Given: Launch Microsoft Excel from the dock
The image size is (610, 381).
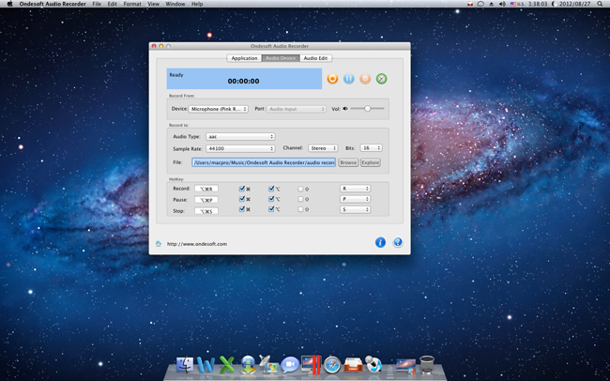Looking at the screenshot, I should click(227, 365).
